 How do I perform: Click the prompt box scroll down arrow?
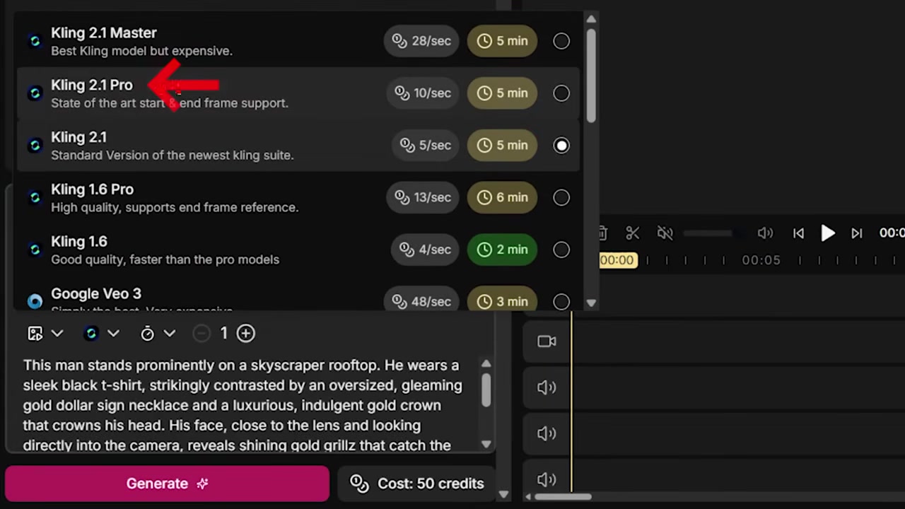click(x=486, y=444)
